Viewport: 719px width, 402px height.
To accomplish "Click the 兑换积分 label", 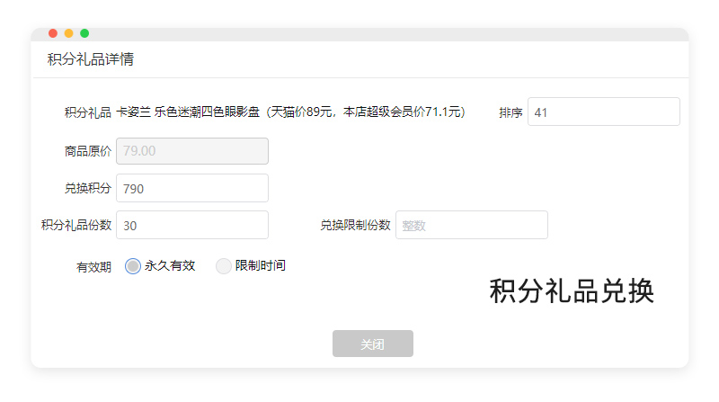I will (88, 188).
